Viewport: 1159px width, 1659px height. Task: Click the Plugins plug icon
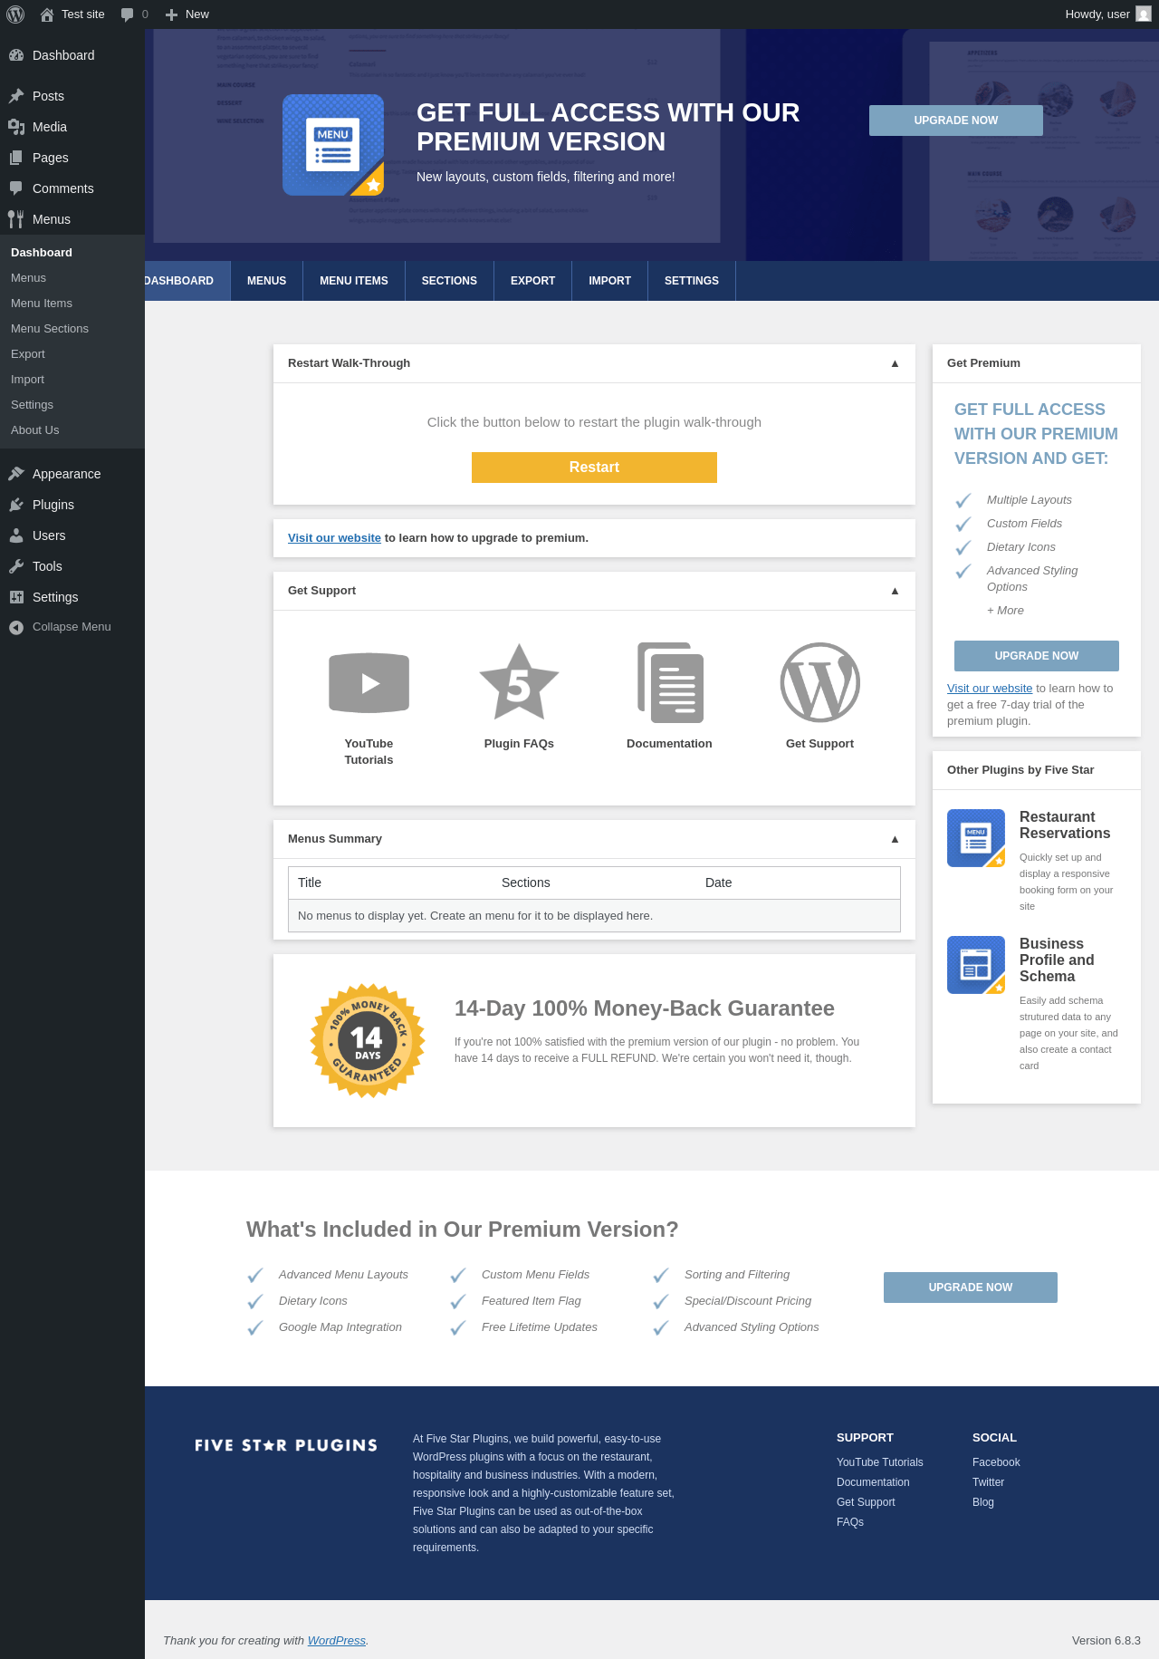16,505
